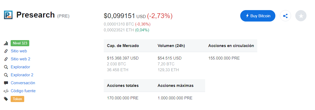Image resolution: width=315 pixels, height=110 pixels.
Task: Open the Explorador 2 link
Action: [x=22, y=75]
